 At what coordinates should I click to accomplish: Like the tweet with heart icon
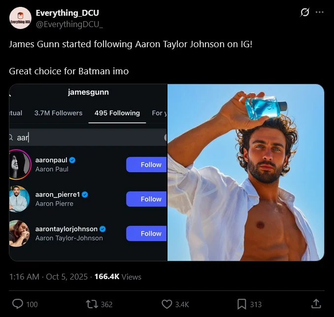(167, 304)
